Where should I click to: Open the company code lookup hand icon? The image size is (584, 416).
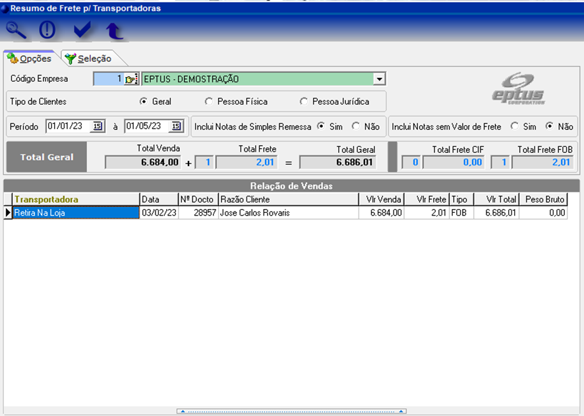[130, 79]
